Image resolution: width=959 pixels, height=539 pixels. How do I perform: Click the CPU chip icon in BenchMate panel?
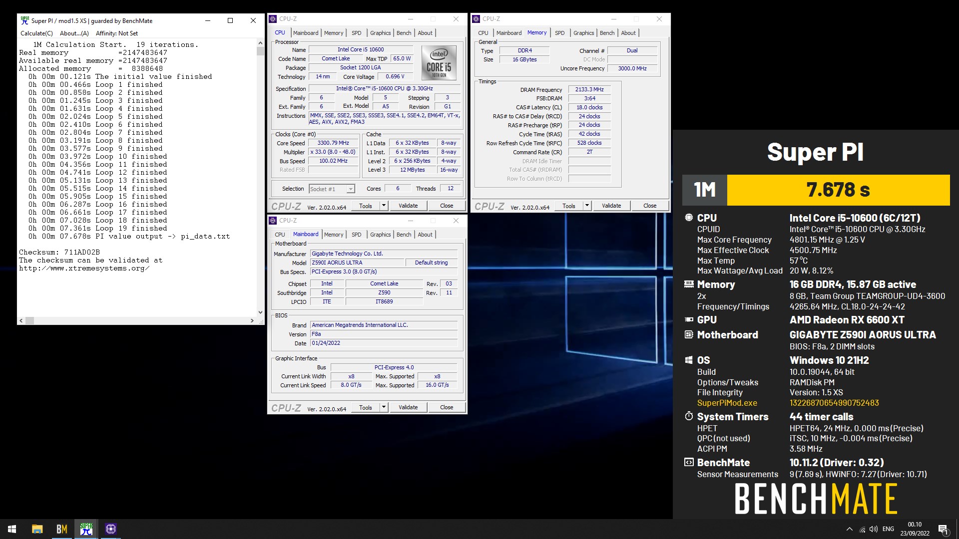click(x=689, y=218)
